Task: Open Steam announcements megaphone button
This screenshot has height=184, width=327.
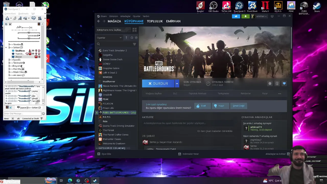Action: pos(236,16)
